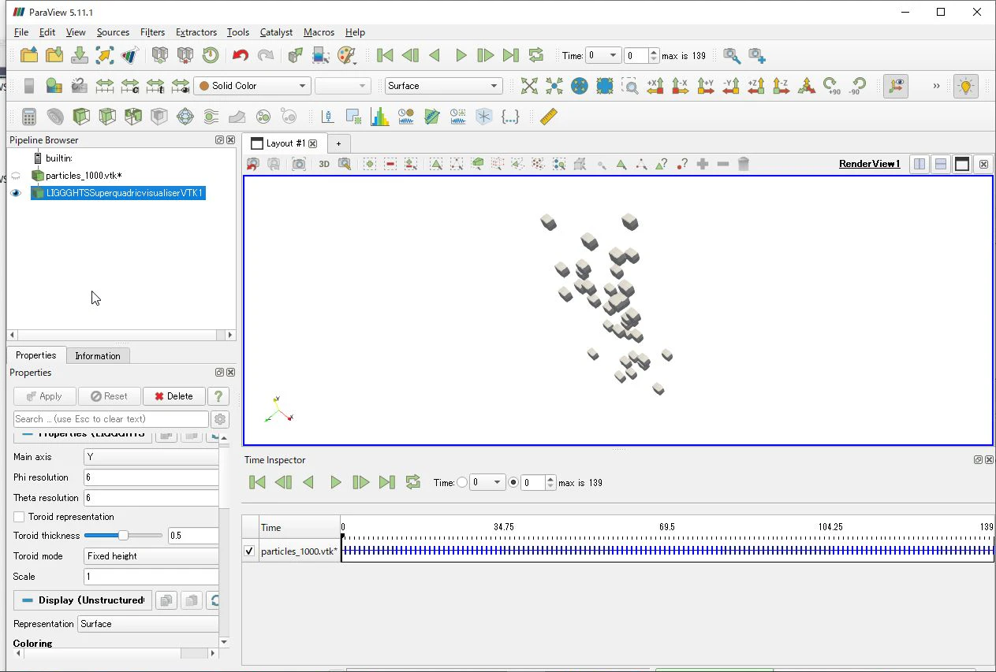
Task: Click the Stream Tracer filter icon
Action: click(211, 117)
